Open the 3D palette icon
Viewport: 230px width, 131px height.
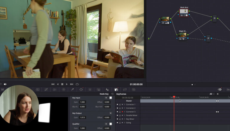pyautogui.click(x=134, y=90)
